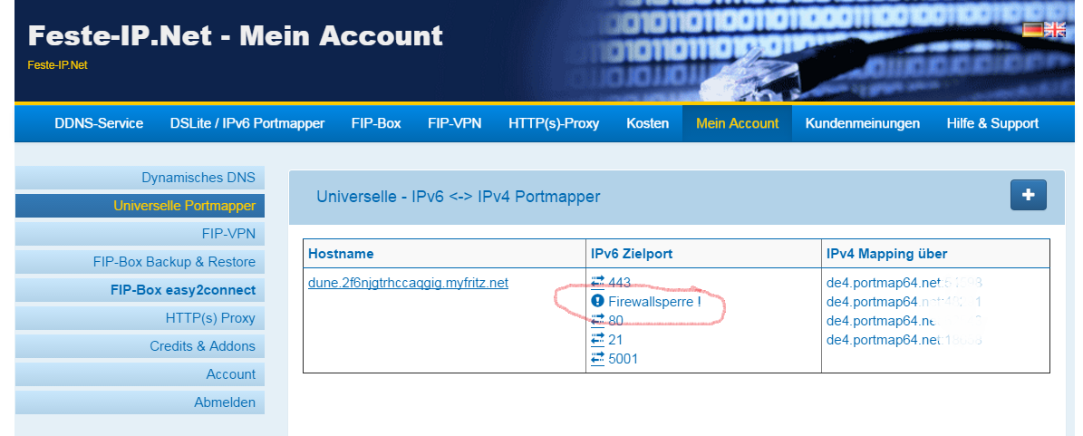Click the Feste-IP.Net link under the title

point(57,65)
